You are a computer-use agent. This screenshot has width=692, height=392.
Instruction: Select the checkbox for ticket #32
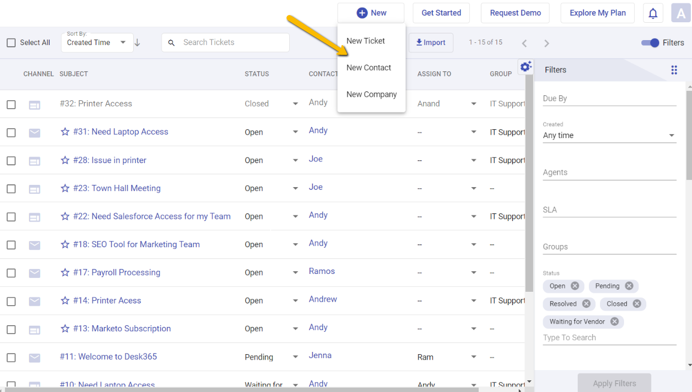click(x=11, y=103)
